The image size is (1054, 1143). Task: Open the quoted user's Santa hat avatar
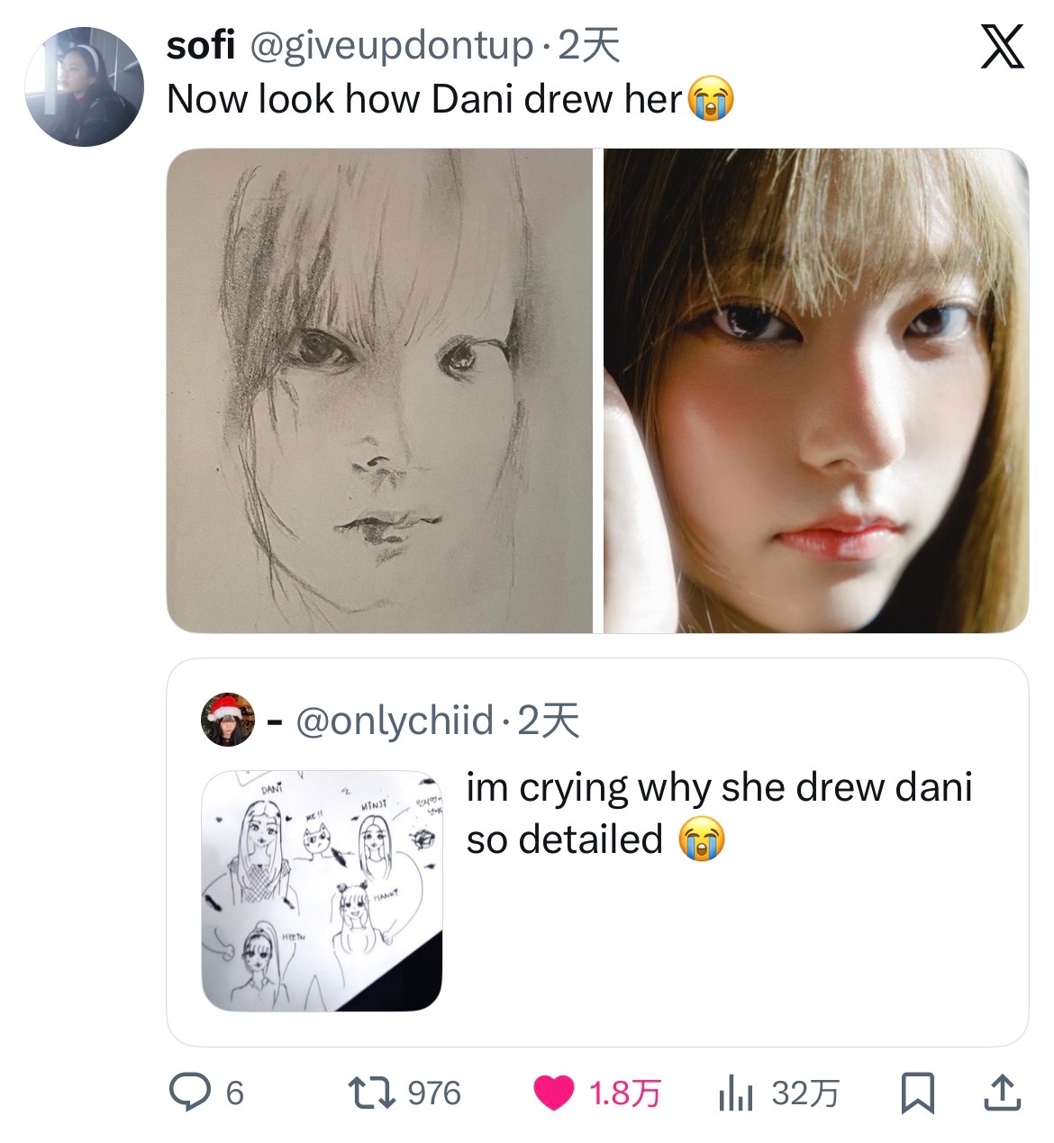click(x=227, y=720)
